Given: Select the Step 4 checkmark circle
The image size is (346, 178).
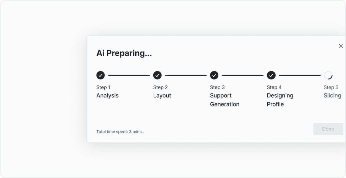Looking at the screenshot, I should click(x=271, y=75).
